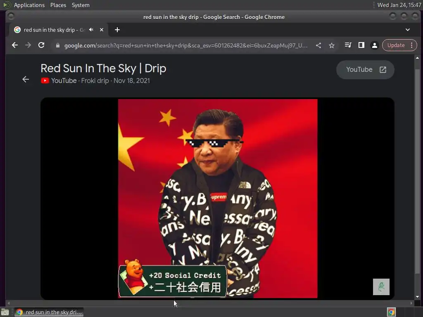Viewport: 423px width, 317px height.
Task: Click the vertical scrollbar thumb
Action: point(417,170)
